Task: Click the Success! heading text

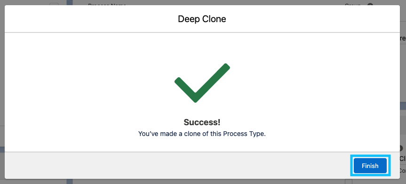Action: click(x=202, y=122)
